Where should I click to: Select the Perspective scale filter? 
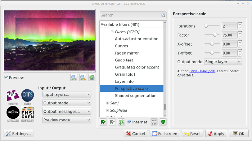pyautogui.click(x=131, y=89)
